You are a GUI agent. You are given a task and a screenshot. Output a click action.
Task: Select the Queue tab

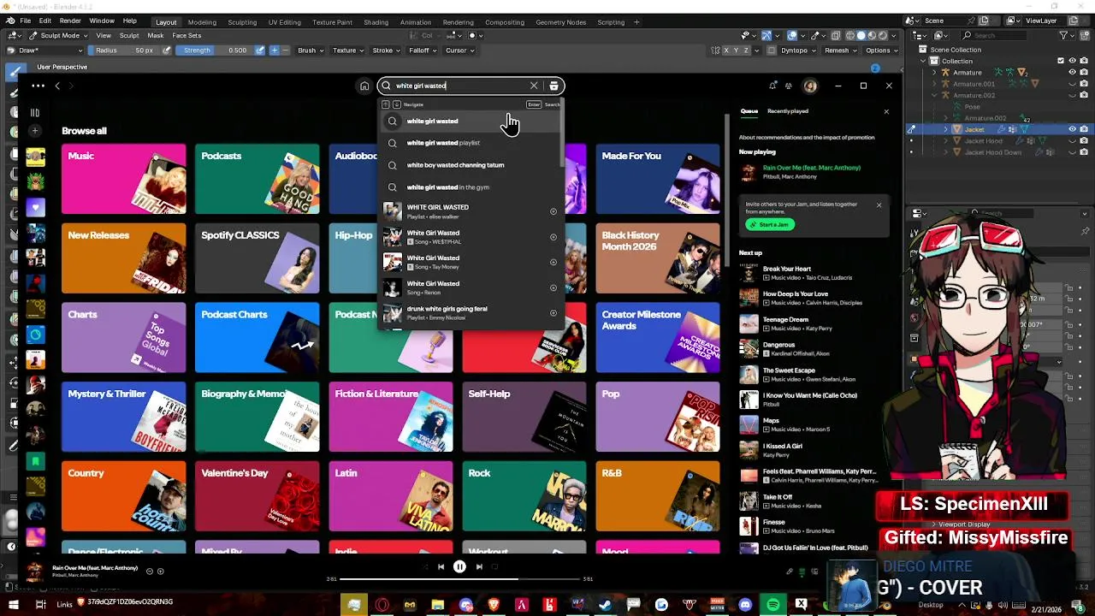click(x=749, y=111)
